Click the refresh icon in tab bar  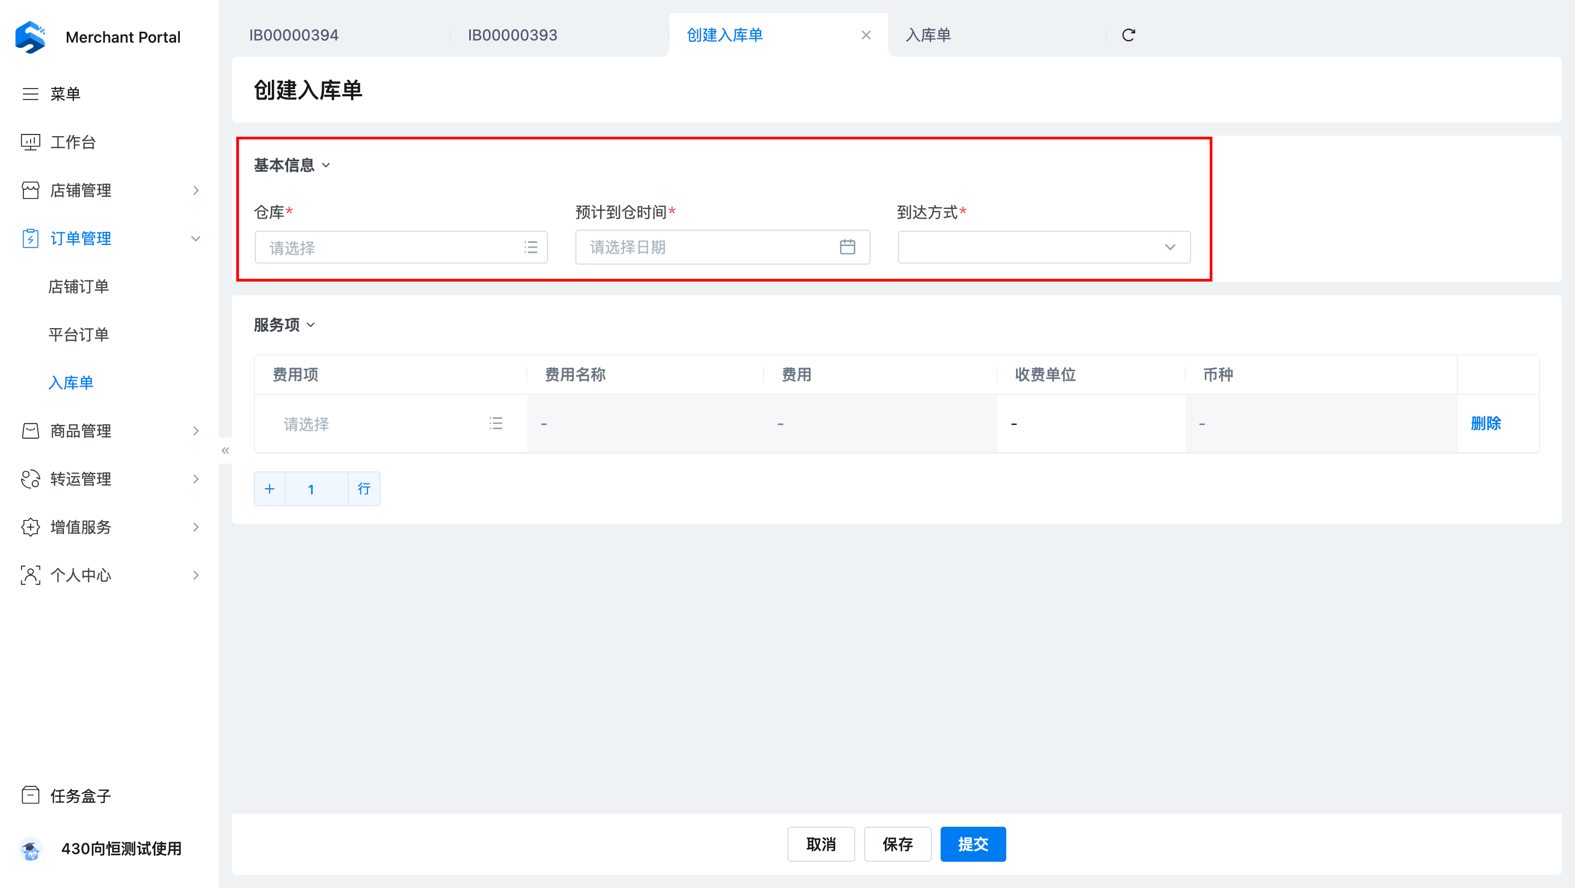(x=1128, y=36)
